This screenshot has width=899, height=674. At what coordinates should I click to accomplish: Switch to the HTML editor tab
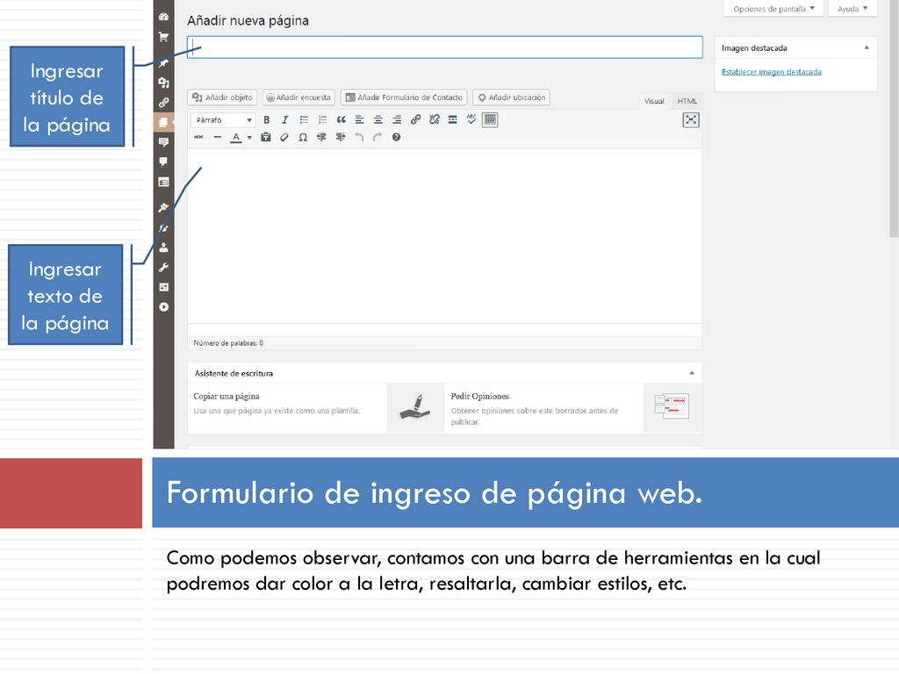coord(687,101)
